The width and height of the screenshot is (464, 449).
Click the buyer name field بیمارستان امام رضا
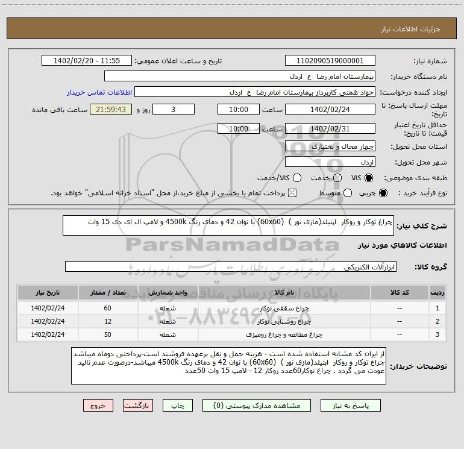click(x=240, y=77)
